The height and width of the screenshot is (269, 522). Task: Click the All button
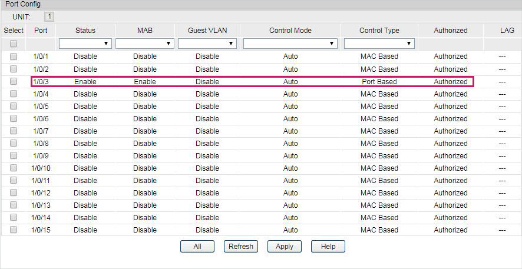click(197, 247)
